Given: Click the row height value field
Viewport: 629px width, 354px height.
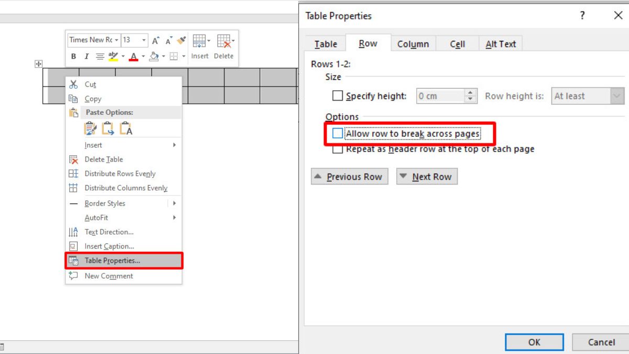Looking at the screenshot, I should click(440, 96).
